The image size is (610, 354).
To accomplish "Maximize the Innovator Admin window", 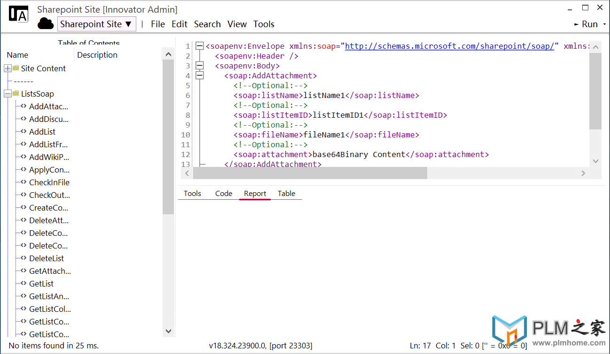I will tap(586, 8).
